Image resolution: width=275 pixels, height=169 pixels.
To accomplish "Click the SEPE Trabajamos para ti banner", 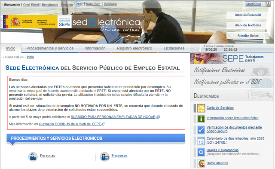I will 232,58.
